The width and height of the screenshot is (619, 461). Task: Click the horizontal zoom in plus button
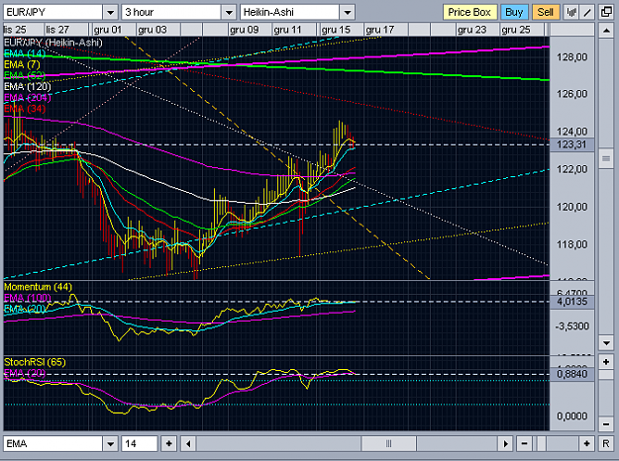(587, 444)
